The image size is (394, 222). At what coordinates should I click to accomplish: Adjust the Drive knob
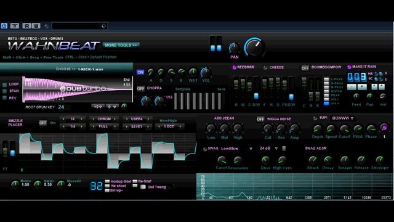tap(265, 160)
